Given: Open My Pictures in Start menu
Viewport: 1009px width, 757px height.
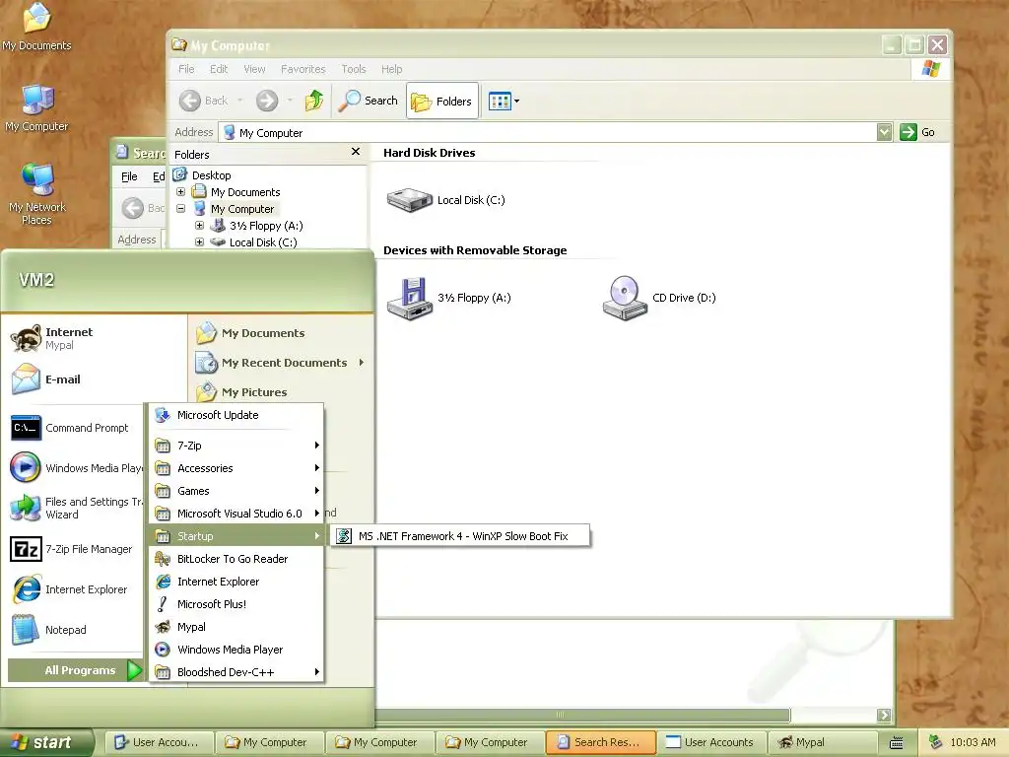Looking at the screenshot, I should click(241, 392).
